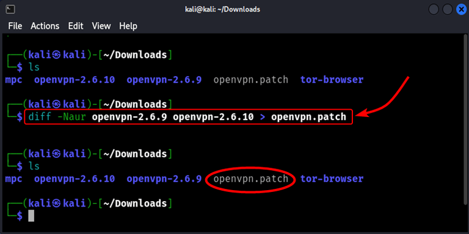Click 'openvpn-2.6.10' in the first ls output
The image size is (469, 234).
[x=75, y=80]
